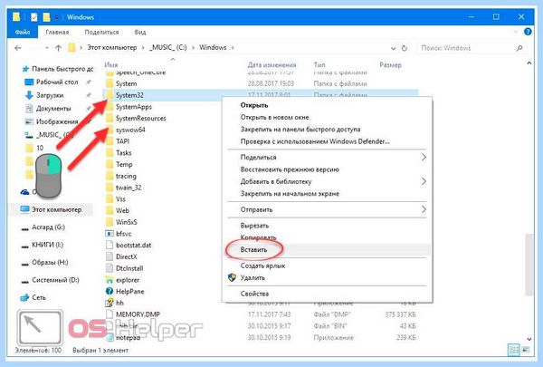Select the tracing folder icon
The width and height of the screenshot is (543, 367).
[110, 176]
